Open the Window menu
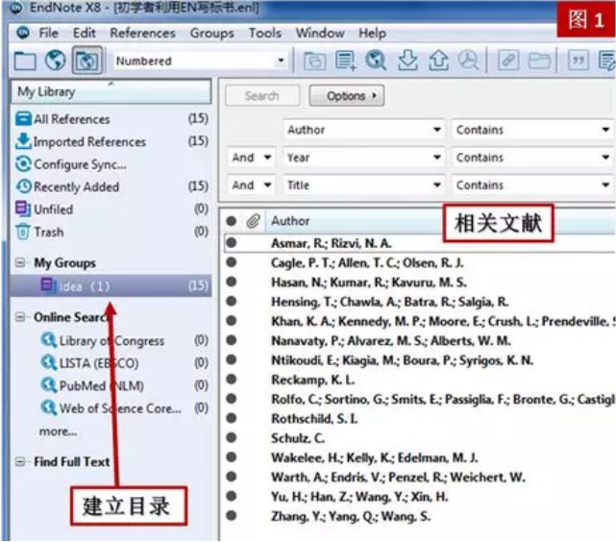Viewport: 616px width, 542px height. tap(320, 33)
